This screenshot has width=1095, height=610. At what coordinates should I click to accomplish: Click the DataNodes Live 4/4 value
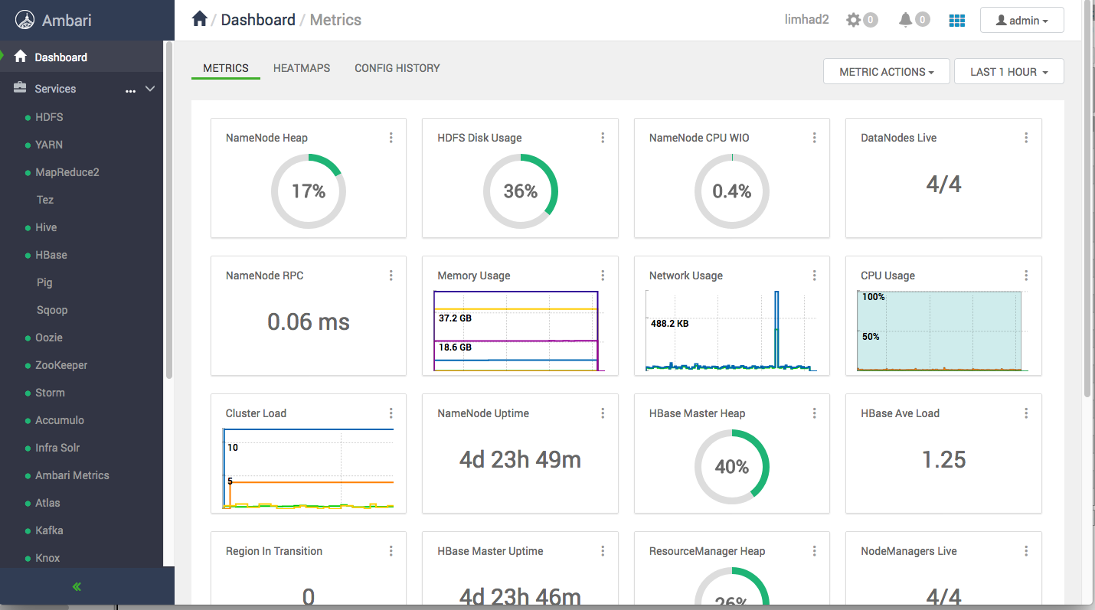coord(943,184)
